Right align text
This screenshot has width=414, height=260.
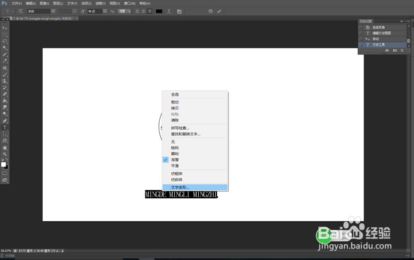point(149,11)
